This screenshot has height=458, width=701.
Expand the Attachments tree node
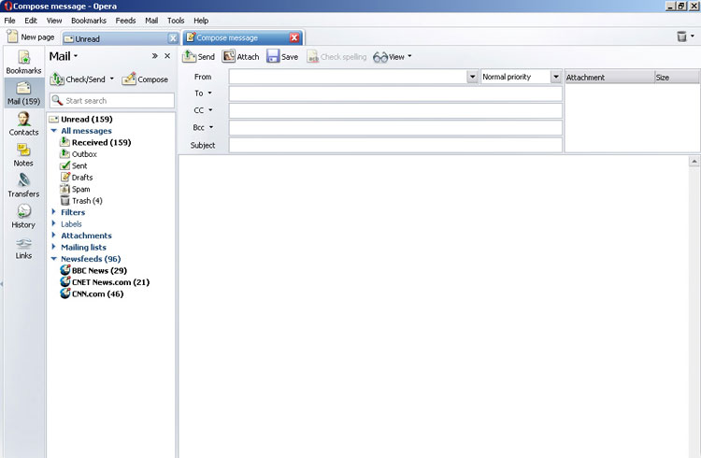(53, 235)
